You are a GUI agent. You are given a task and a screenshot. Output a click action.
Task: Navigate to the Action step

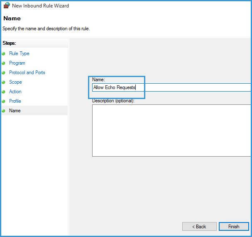click(15, 92)
